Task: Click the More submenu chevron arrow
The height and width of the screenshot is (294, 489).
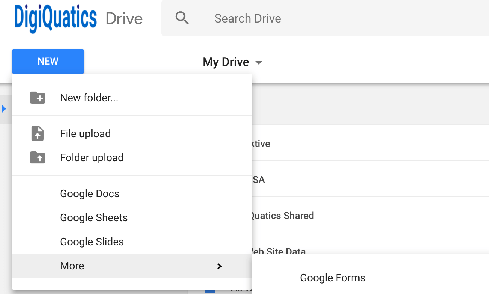Action: tap(220, 266)
